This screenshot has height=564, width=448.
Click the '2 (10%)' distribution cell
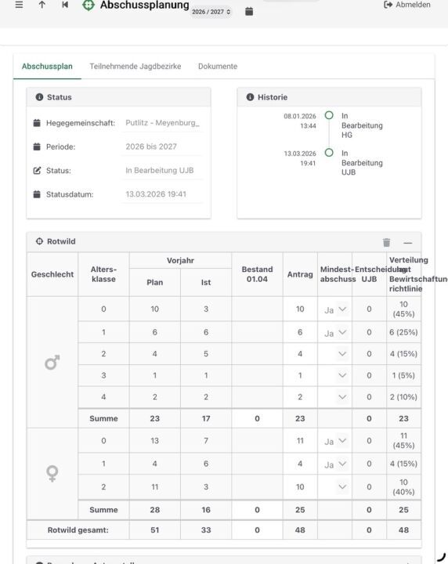pos(403,397)
